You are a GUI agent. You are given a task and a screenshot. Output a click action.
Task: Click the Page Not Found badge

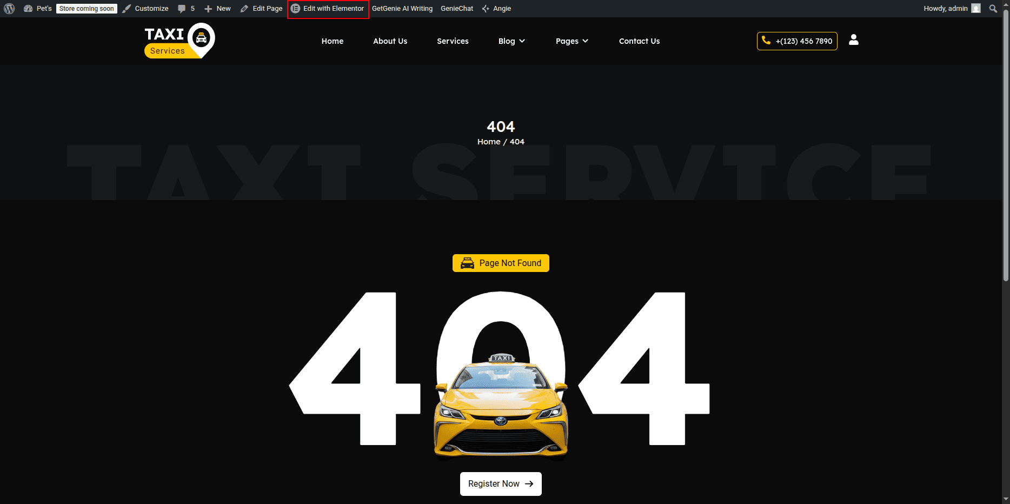pyautogui.click(x=501, y=263)
